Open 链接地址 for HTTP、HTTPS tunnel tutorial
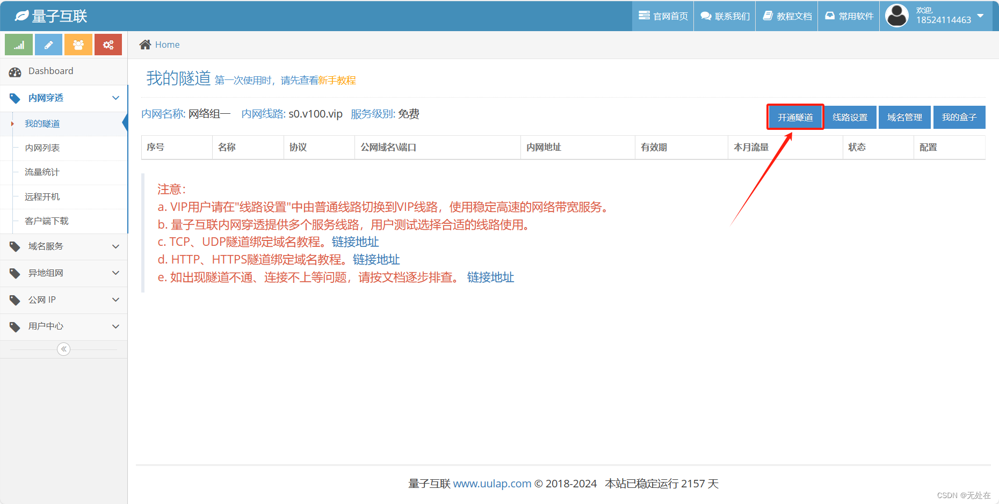The image size is (999, 504). coord(376,260)
